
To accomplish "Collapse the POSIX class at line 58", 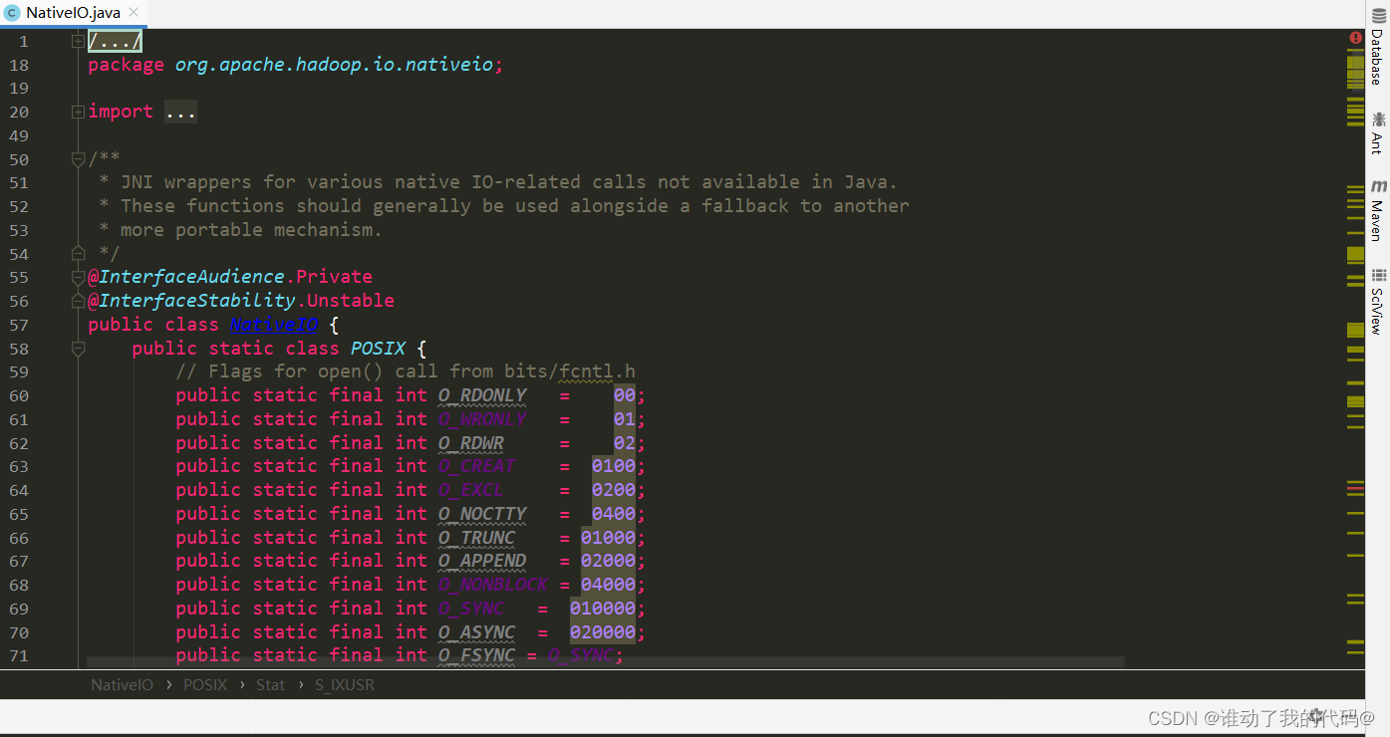I will (78, 349).
